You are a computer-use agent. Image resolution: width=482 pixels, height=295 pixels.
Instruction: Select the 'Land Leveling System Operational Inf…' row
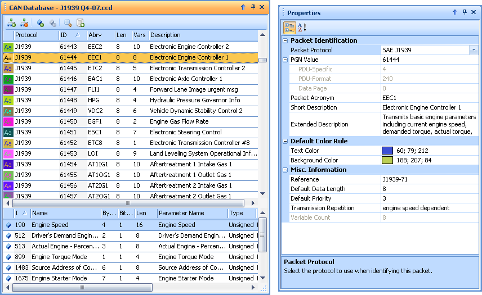coord(130,153)
